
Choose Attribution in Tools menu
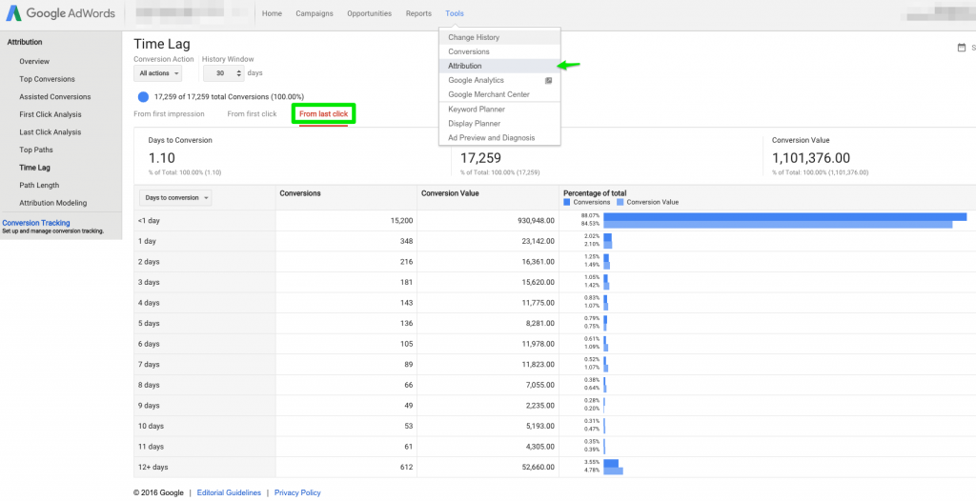499,66
